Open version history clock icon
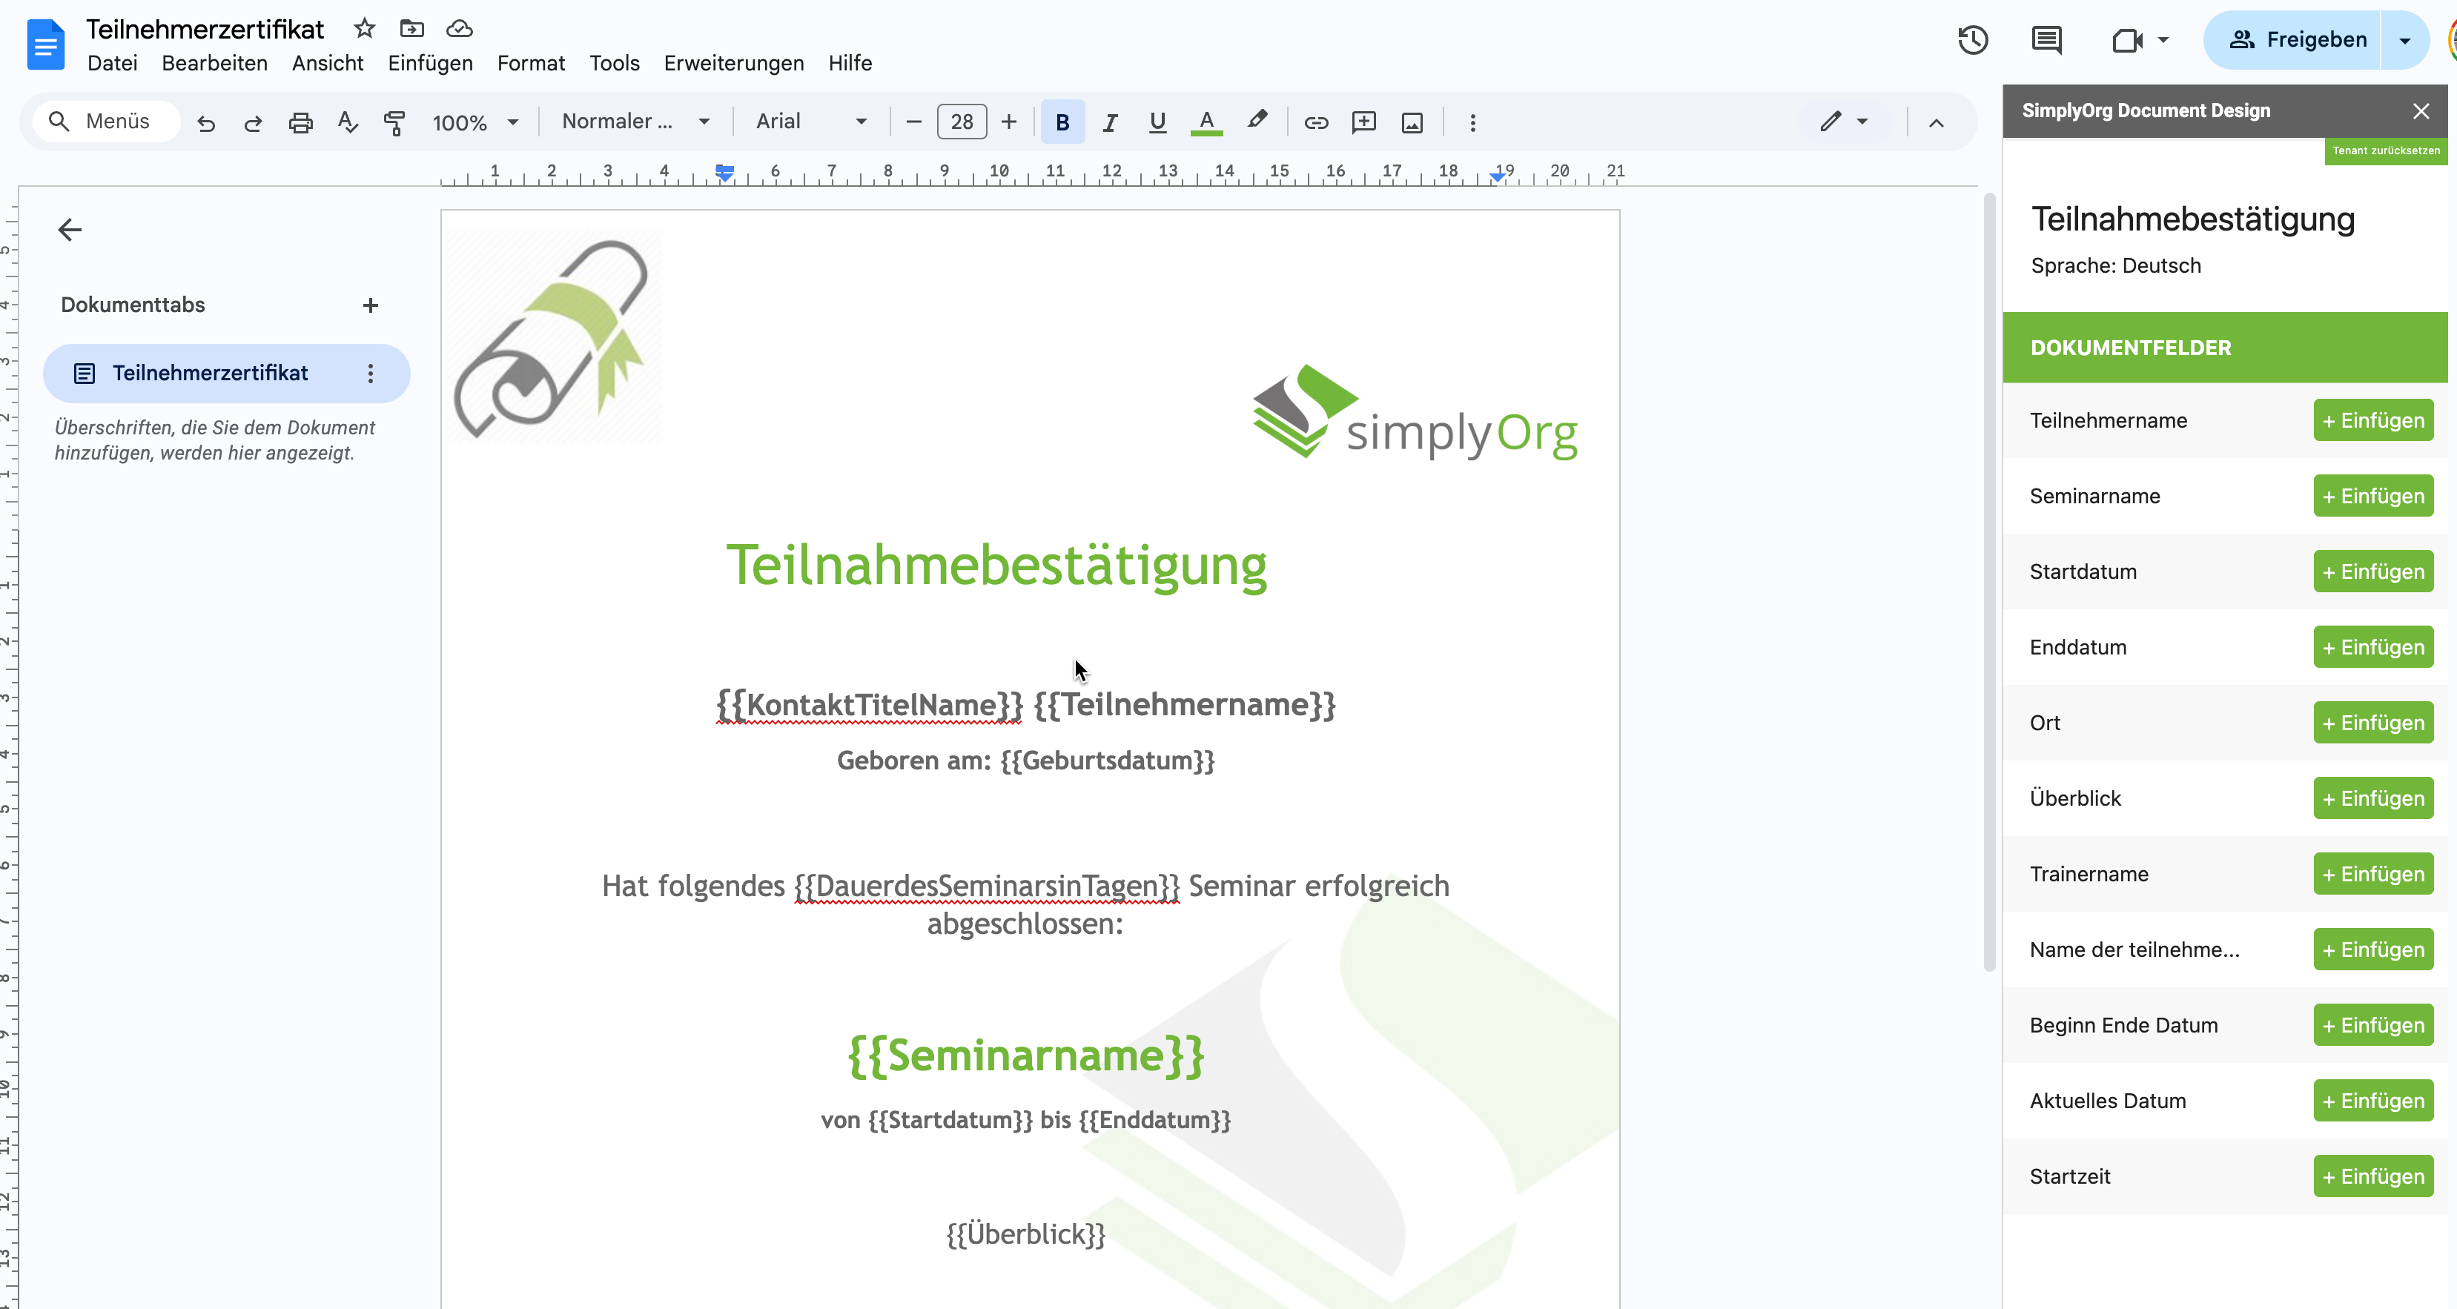The width and height of the screenshot is (2457, 1309). click(1972, 40)
